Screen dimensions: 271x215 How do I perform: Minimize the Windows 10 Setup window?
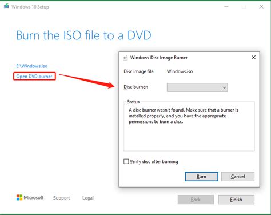point(226,7)
